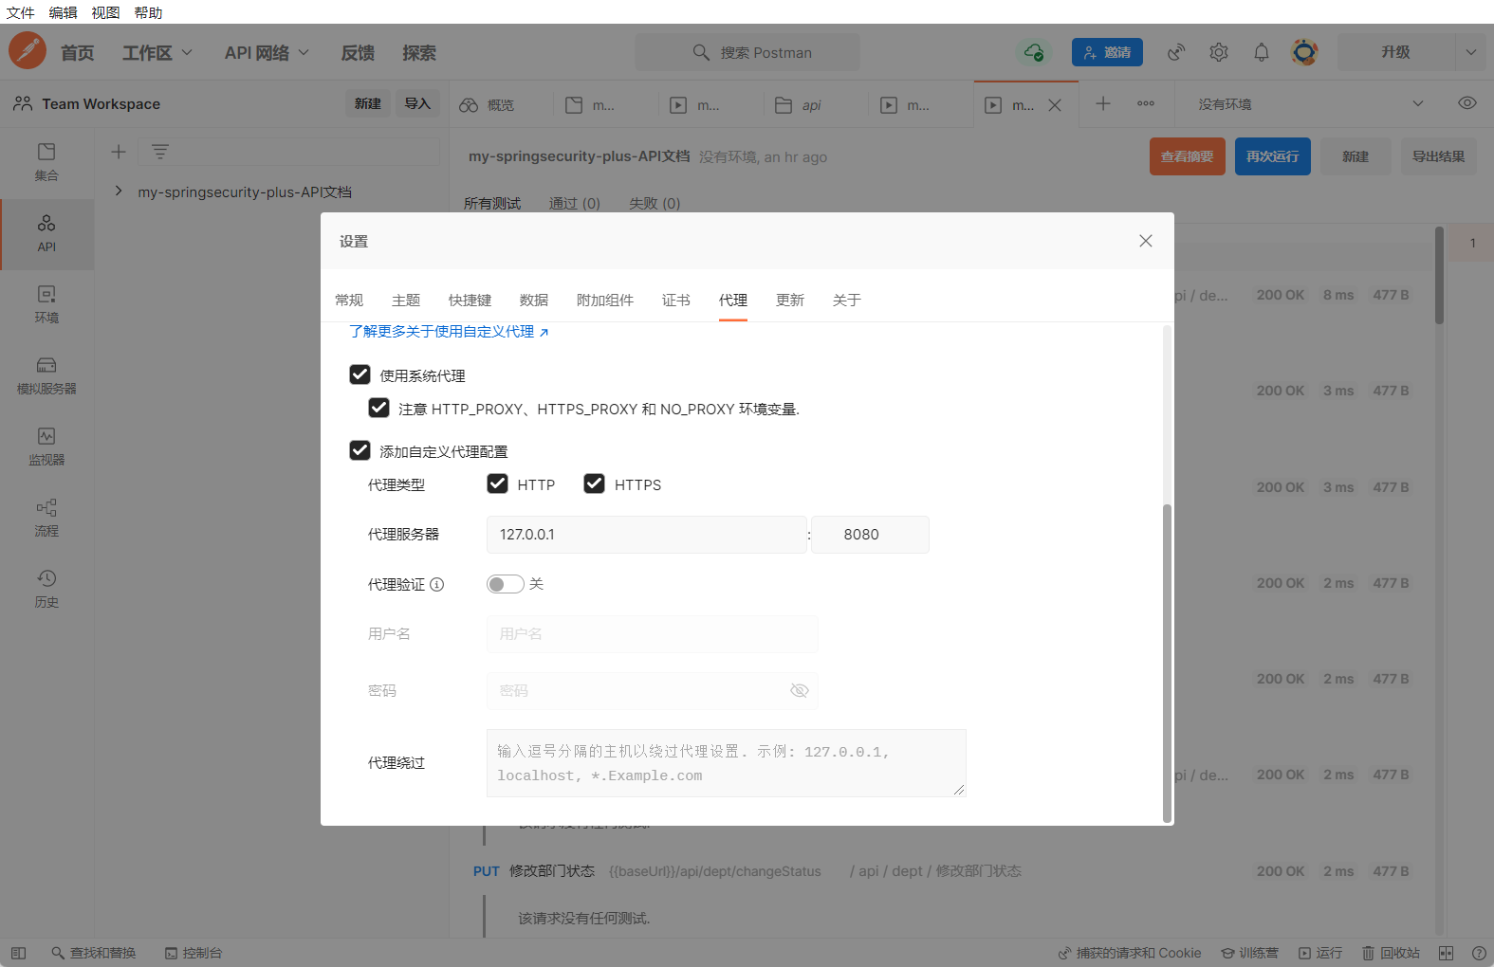Click the Import button

pyautogui.click(x=417, y=103)
